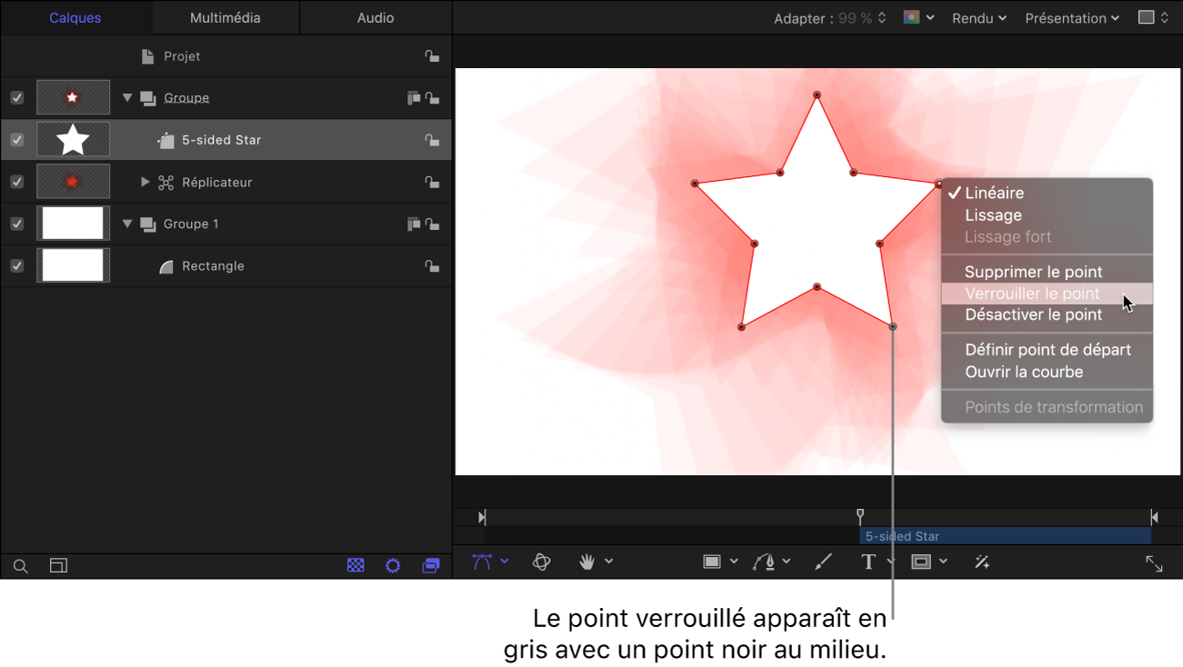
Task: Select the Bezier pen tool
Action: tap(764, 562)
